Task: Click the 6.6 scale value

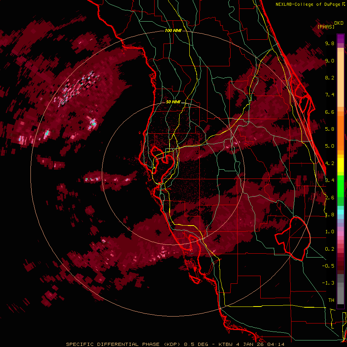Action: 330,112
